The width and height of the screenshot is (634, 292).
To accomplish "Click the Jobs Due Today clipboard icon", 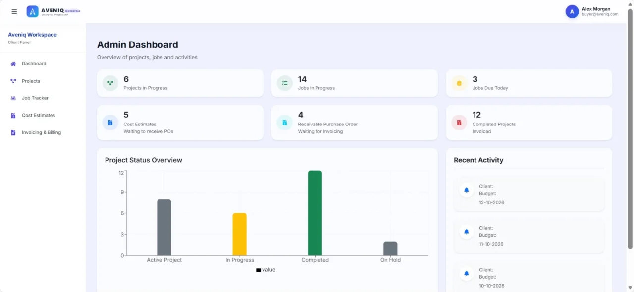I will [x=459, y=83].
